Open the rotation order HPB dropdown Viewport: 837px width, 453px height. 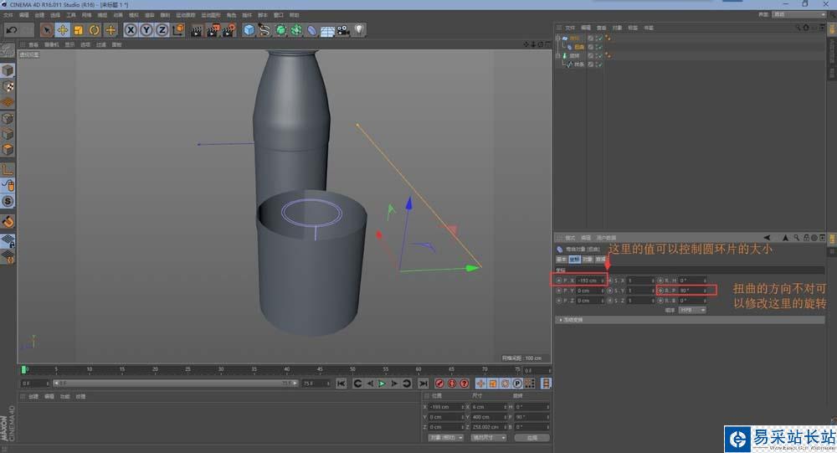click(x=691, y=310)
